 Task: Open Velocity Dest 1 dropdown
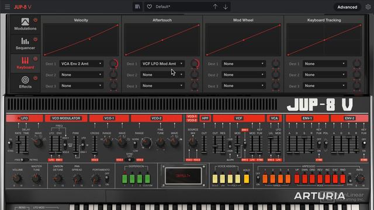(x=81, y=64)
